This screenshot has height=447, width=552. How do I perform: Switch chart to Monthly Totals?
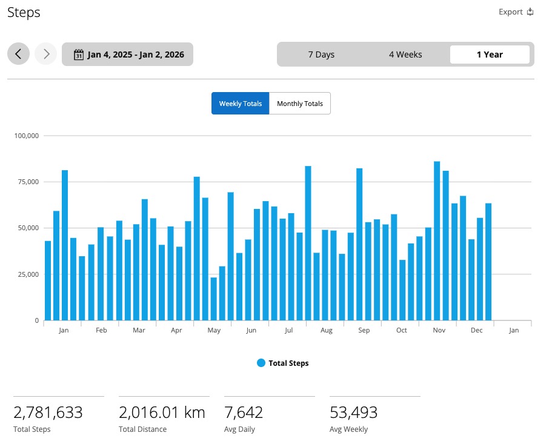point(300,104)
